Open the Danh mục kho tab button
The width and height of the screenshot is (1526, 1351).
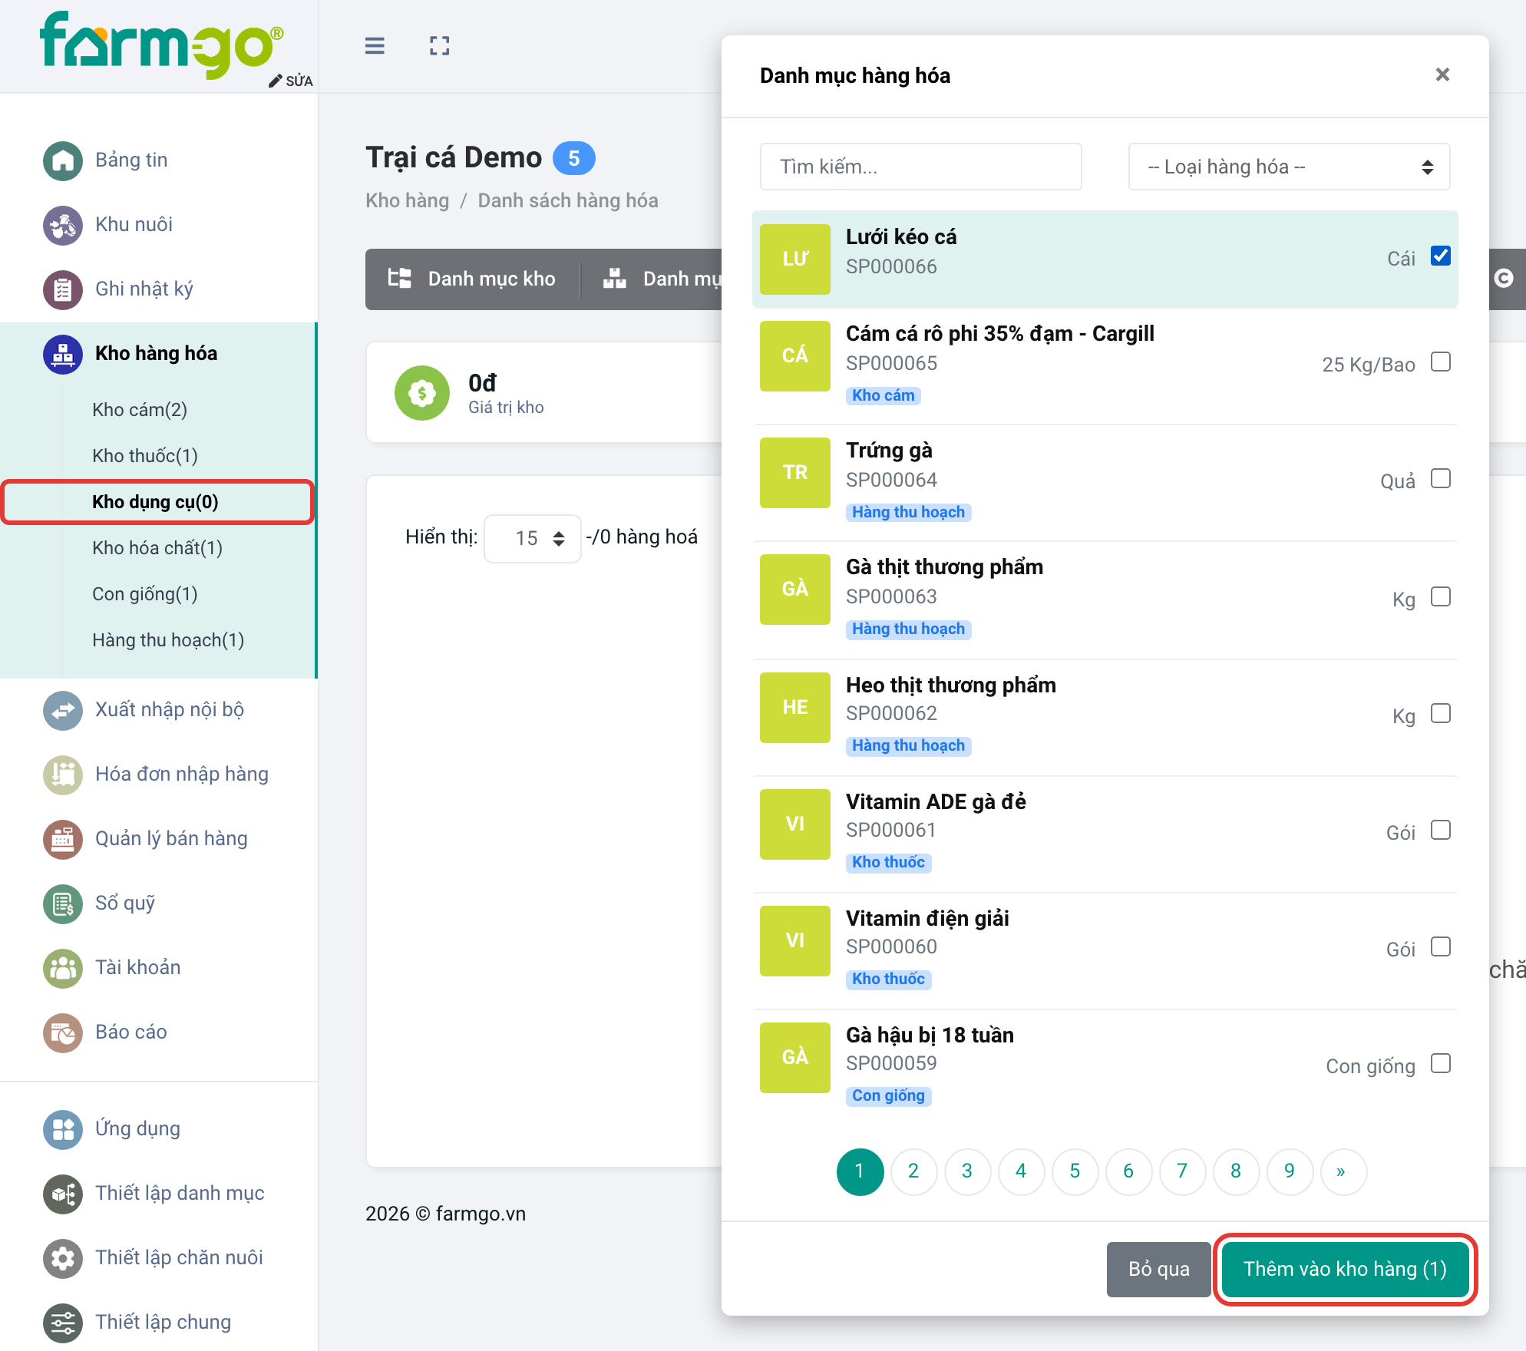[x=472, y=279]
